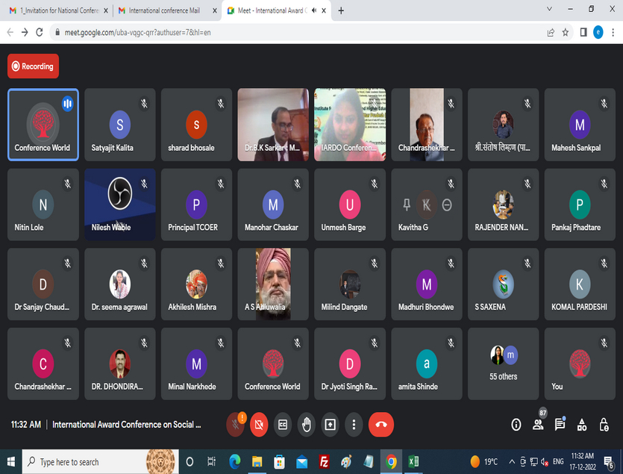Image resolution: width=623 pixels, height=474 pixels.
Task: Leave the call with red hang-up button
Action: 381,425
